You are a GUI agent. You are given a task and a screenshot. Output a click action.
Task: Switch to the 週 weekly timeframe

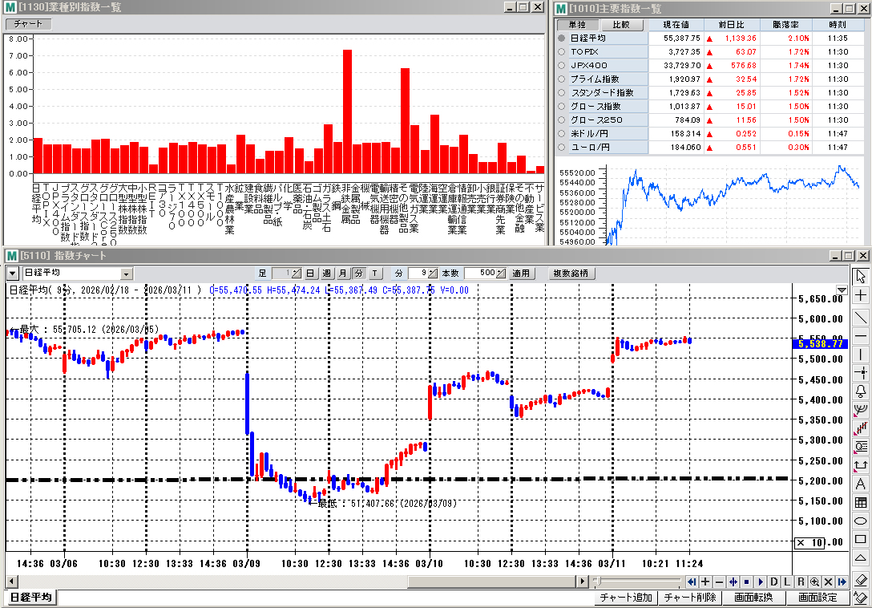pyautogui.click(x=327, y=274)
